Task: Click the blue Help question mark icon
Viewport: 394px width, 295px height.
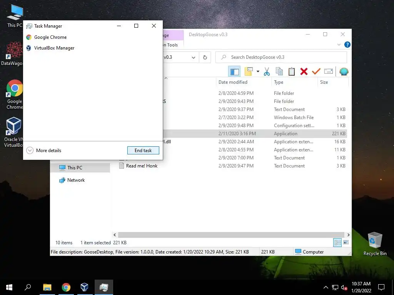Action: click(x=347, y=45)
